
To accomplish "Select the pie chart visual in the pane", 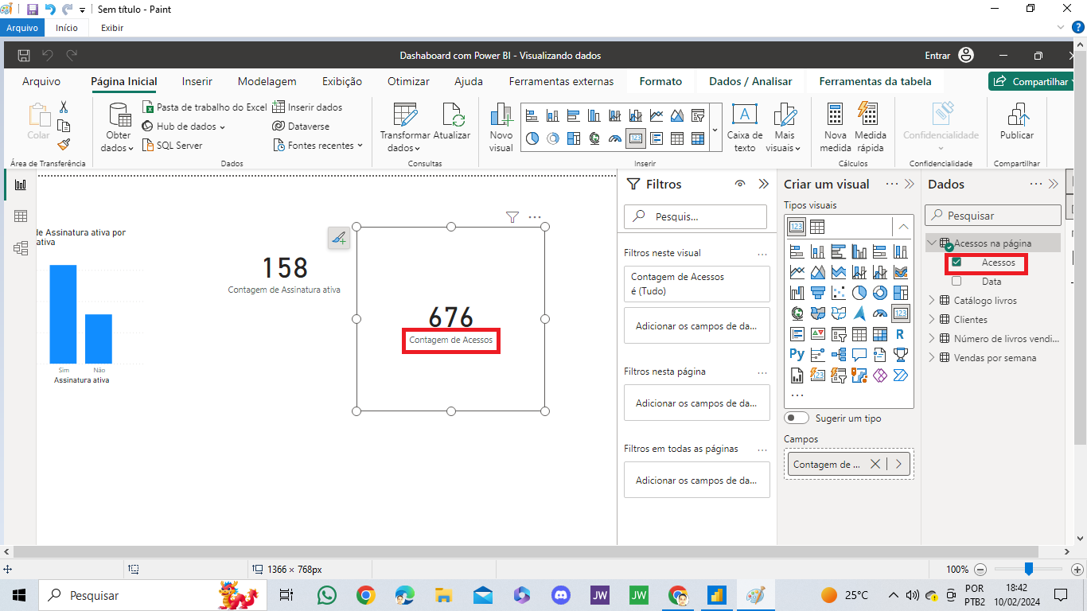I will coord(859,293).
